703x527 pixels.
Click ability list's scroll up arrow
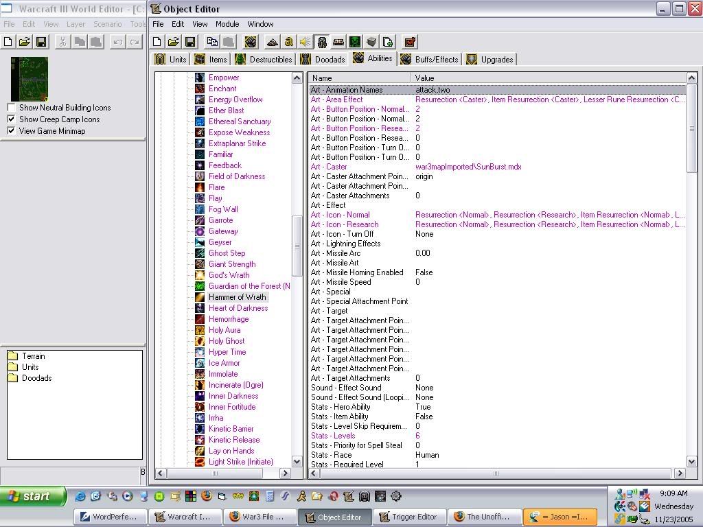[297, 78]
